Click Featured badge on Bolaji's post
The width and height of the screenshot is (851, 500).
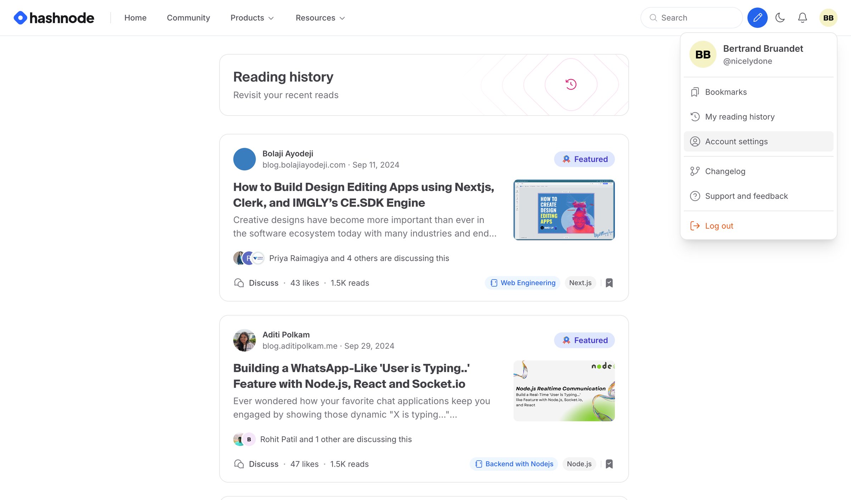(x=584, y=159)
